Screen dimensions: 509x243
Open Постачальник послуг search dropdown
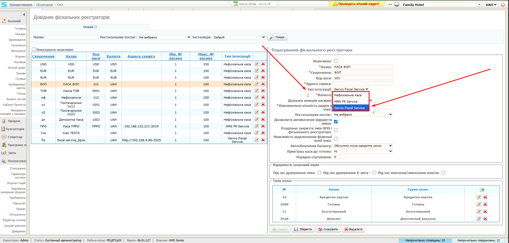[165, 37]
